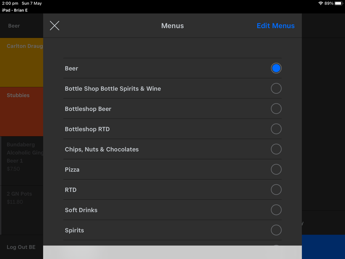Close the Menus dialog with the X icon
This screenshot has width=345, height=259.
[x=55, y=26]
